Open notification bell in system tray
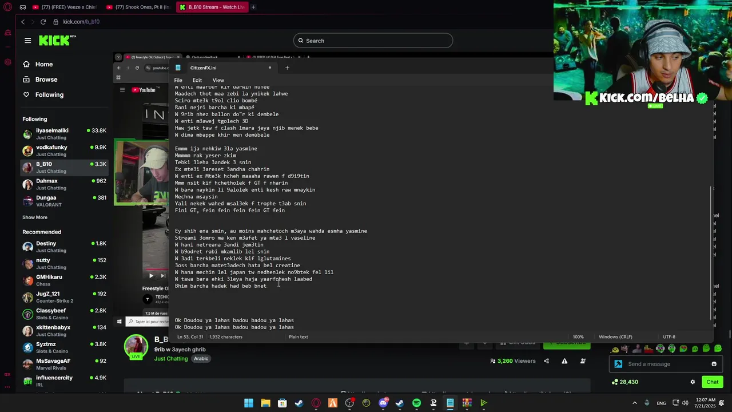Screen dimensions: 732x412 pyautogui.click(x=722, y=403)
